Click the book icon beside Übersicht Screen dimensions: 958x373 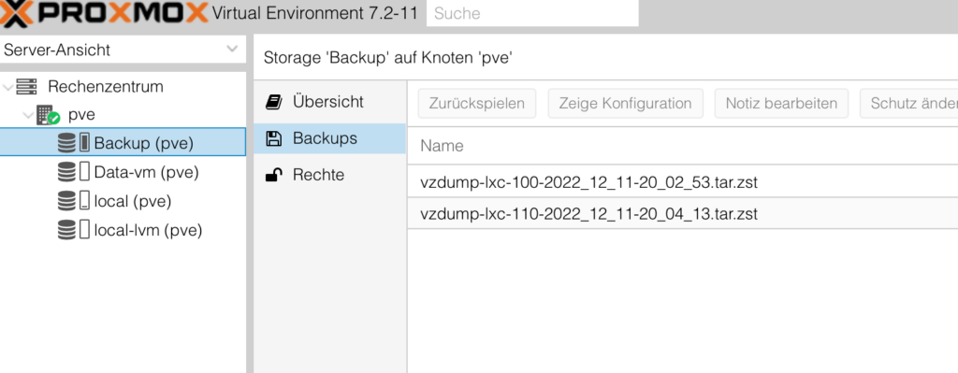[x=273, y=102]
